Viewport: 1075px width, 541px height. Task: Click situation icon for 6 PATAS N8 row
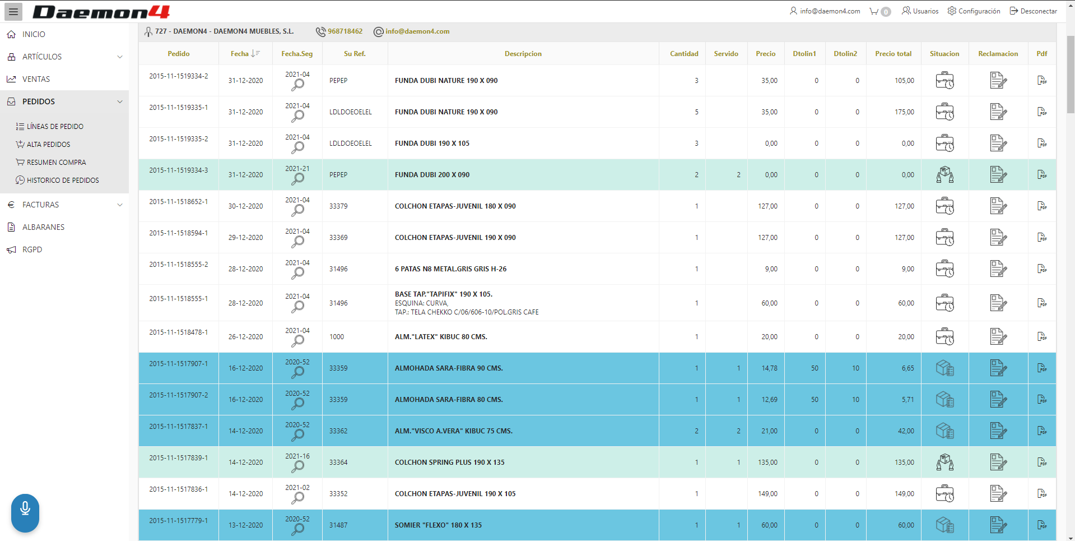tap(944, 269)
